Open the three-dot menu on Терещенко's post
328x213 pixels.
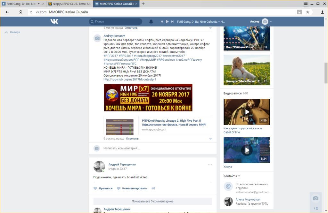210,165
